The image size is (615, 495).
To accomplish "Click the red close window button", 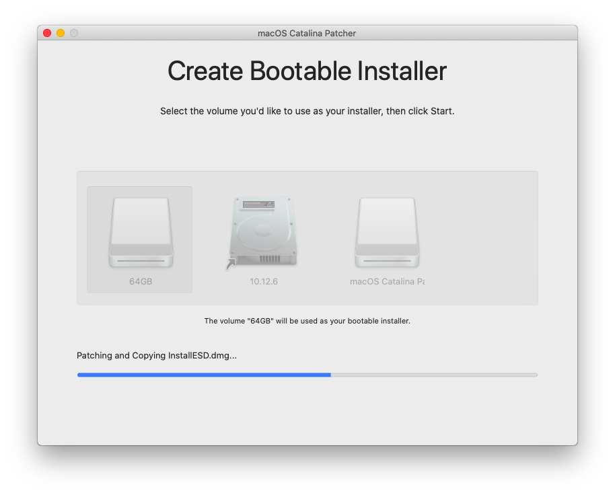I will click(47, 33).
